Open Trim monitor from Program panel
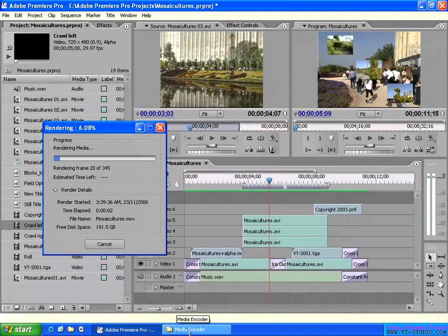 tap(430, 149)
